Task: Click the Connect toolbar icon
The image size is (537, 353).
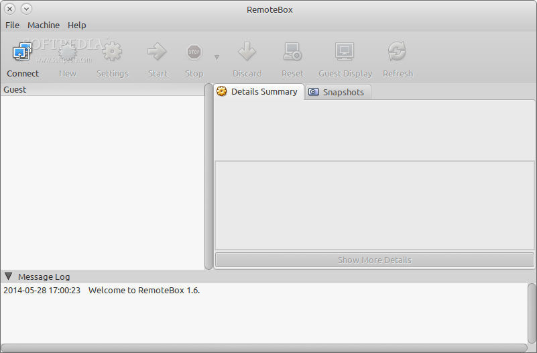Action: tap(22, 52)
